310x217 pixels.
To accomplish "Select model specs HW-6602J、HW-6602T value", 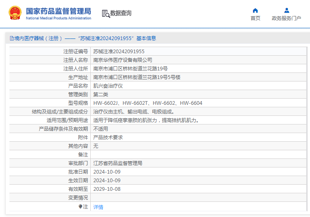I will 148,103.
